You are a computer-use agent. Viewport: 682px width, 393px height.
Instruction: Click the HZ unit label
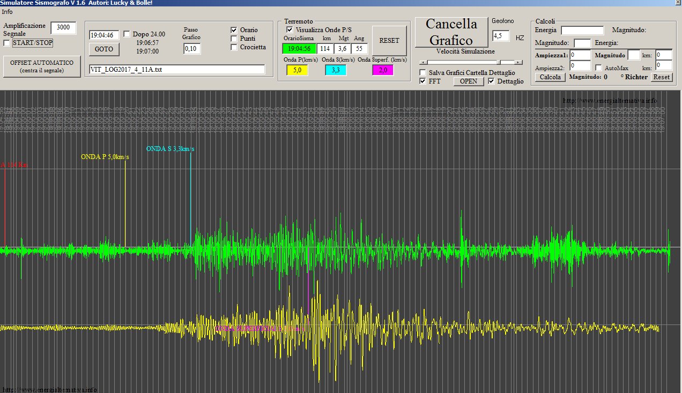click(x=520, y=38)
